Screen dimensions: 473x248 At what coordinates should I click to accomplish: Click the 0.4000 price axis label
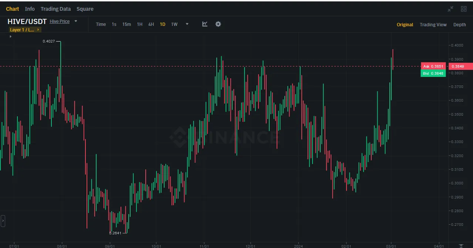coord(457,45)
